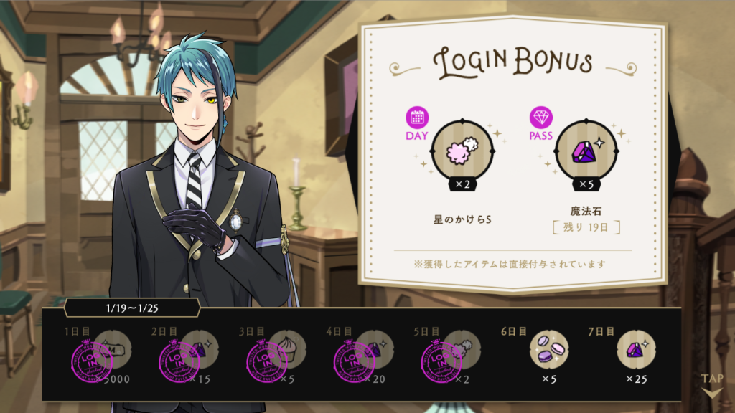Viewport: 735px width, 413px height.
Task: Click the TAP arrow to continue
Action: (x=713, y=385)
